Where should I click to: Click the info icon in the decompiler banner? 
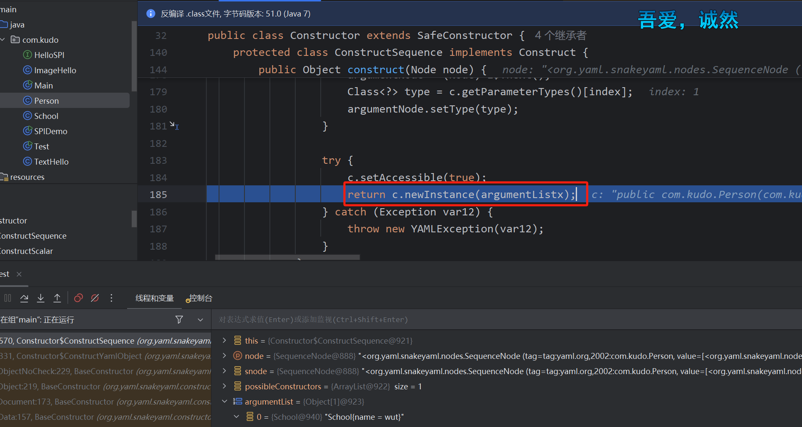click(x=150, y=14)
